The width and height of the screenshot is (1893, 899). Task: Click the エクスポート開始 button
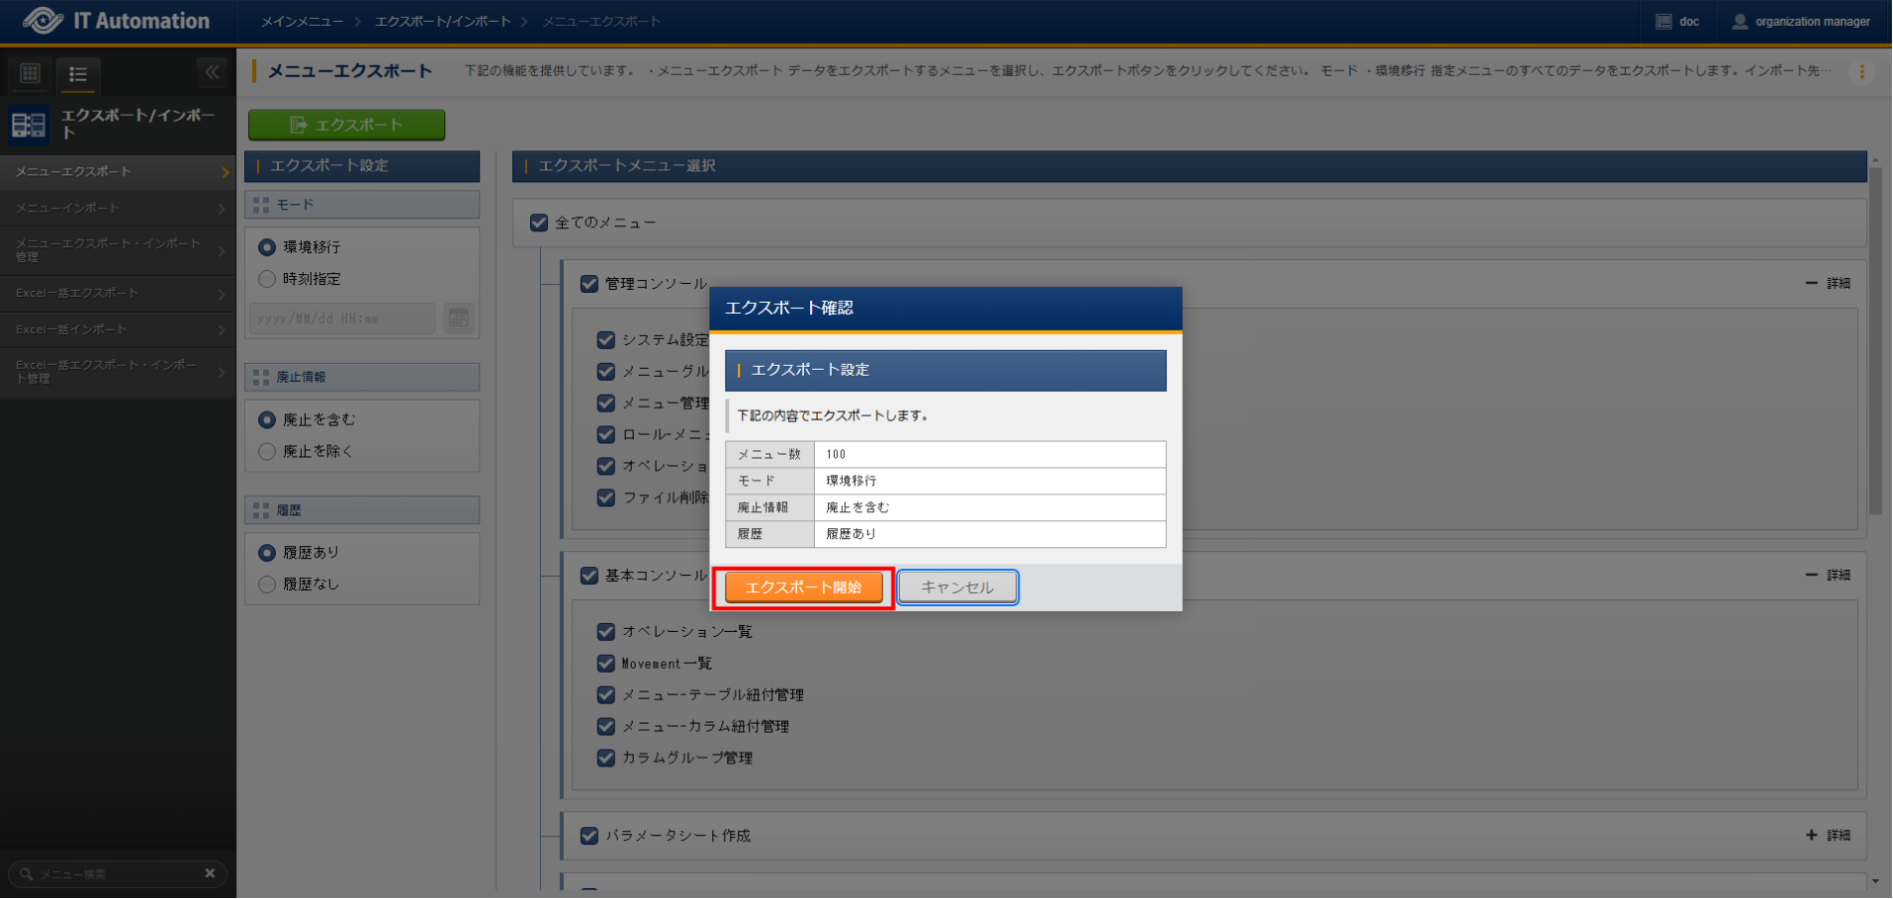(x=803, y=588)
